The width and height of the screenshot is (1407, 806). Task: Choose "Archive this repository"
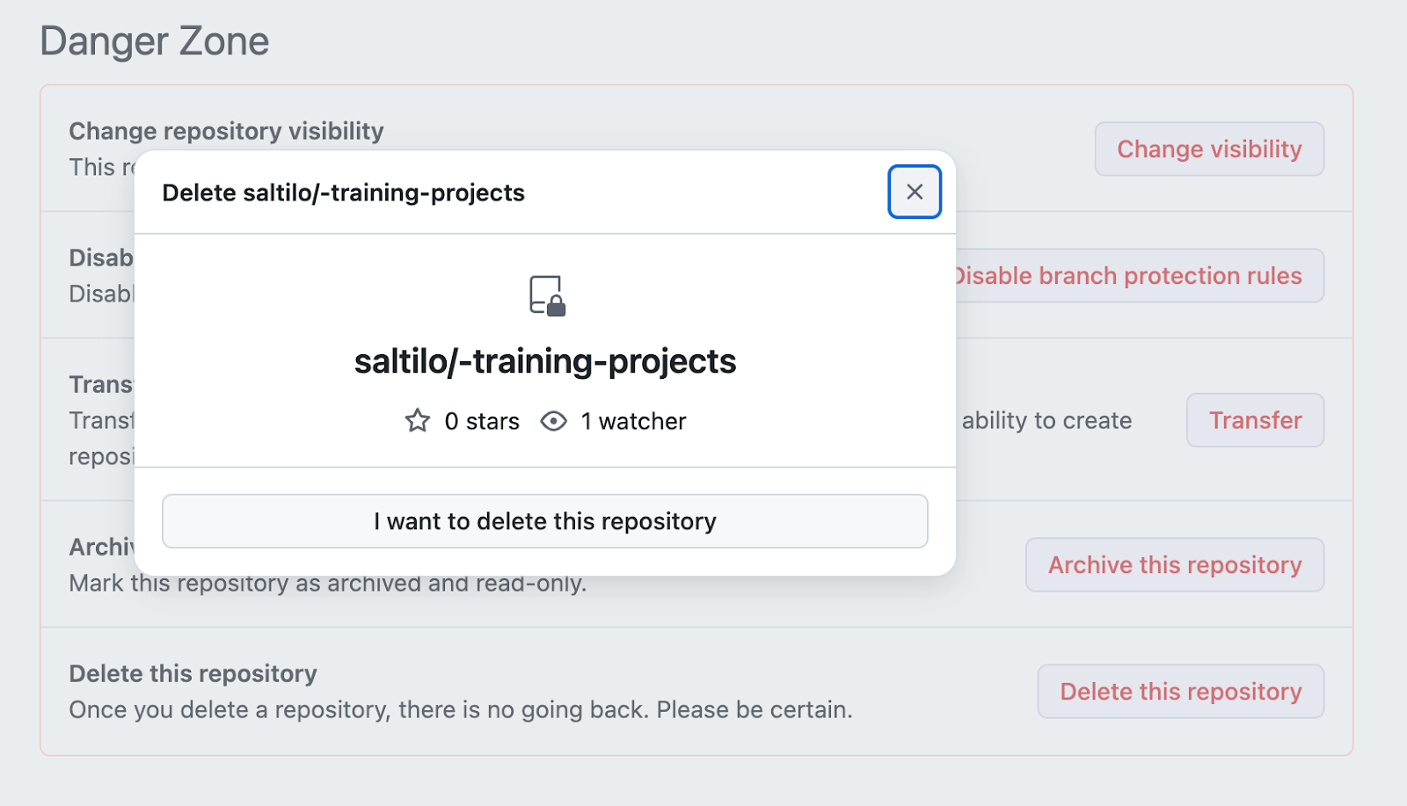(x=1173, y=565)
